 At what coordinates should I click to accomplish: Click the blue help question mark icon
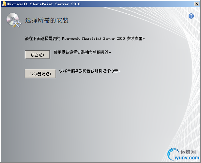coord(191,16)
